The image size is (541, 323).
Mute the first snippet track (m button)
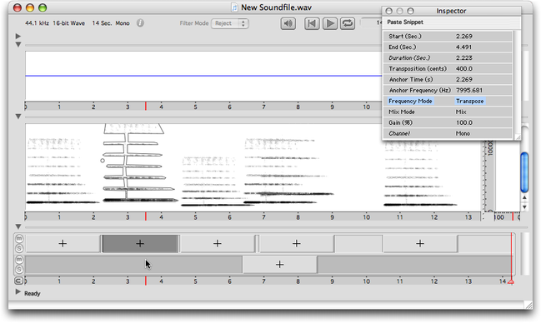pos(19,239)
